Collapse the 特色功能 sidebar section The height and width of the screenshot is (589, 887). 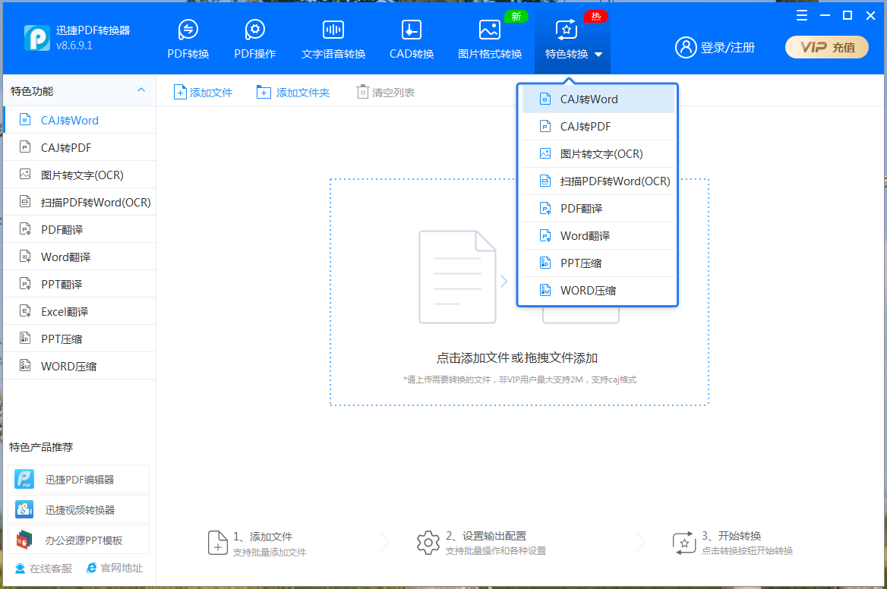tap(140, 90)
